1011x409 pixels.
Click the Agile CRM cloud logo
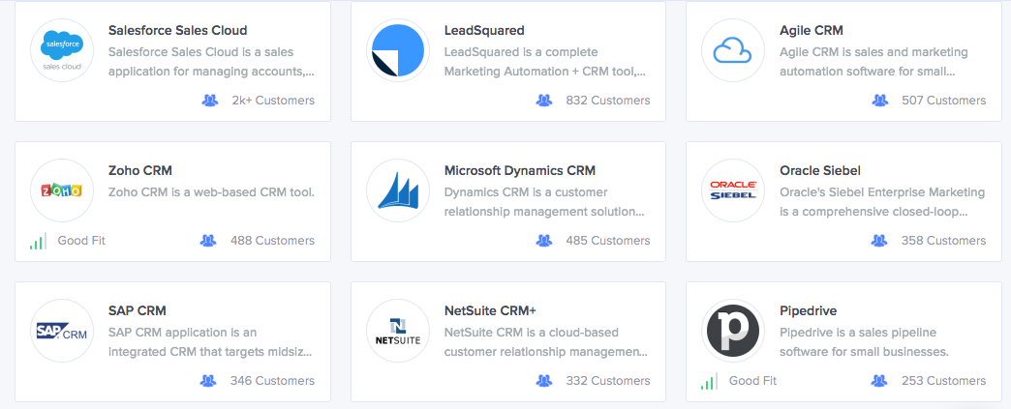[x=732, y=50]
